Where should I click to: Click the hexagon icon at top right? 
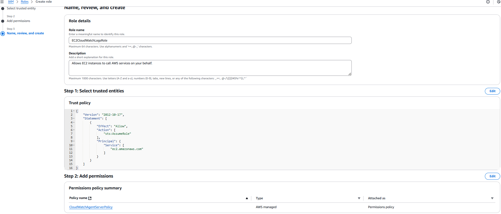coord(499,2)
